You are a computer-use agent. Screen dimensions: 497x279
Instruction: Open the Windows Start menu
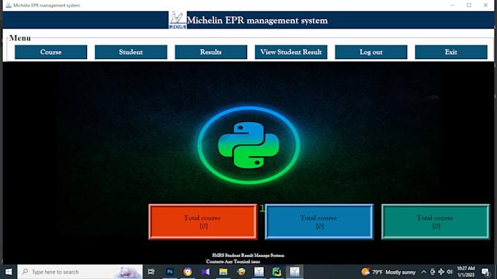[x=9, y=272]
